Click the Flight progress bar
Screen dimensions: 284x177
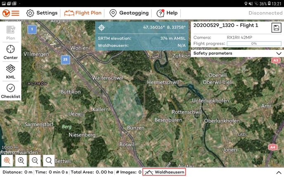point(254,44)
